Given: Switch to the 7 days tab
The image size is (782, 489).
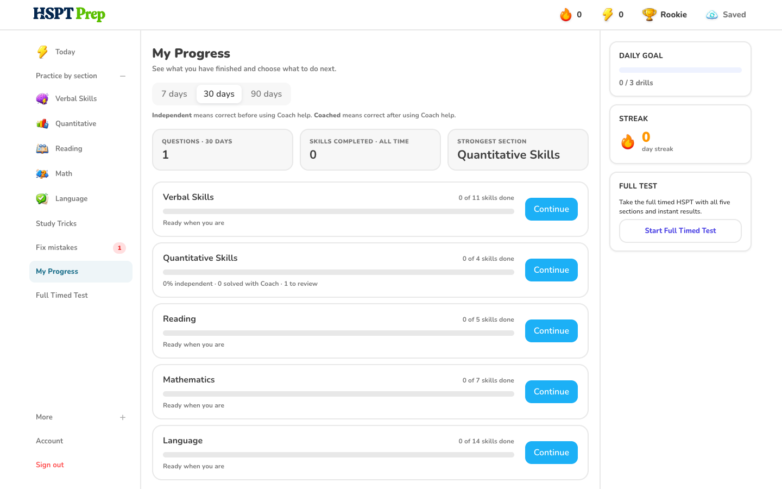Looking at the screenshot, I should pyautogui.click(x=174, y=94).
